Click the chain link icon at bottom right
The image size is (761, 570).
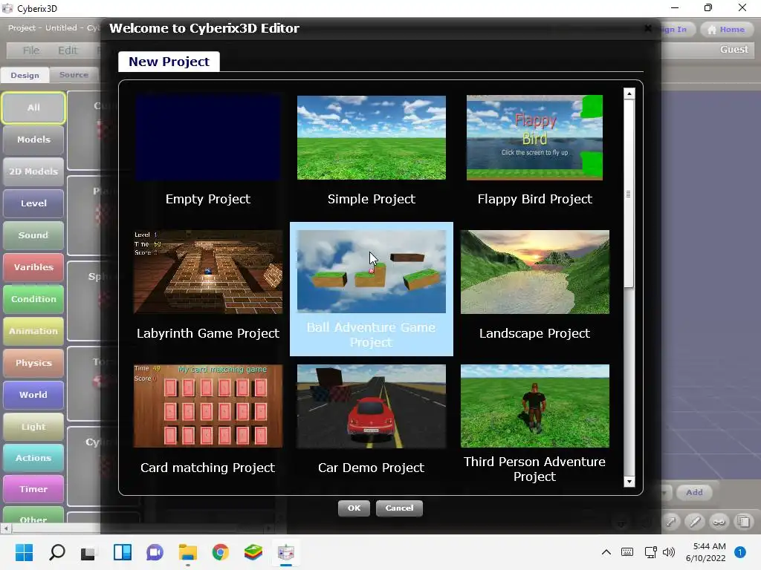(x=719, y=522)
